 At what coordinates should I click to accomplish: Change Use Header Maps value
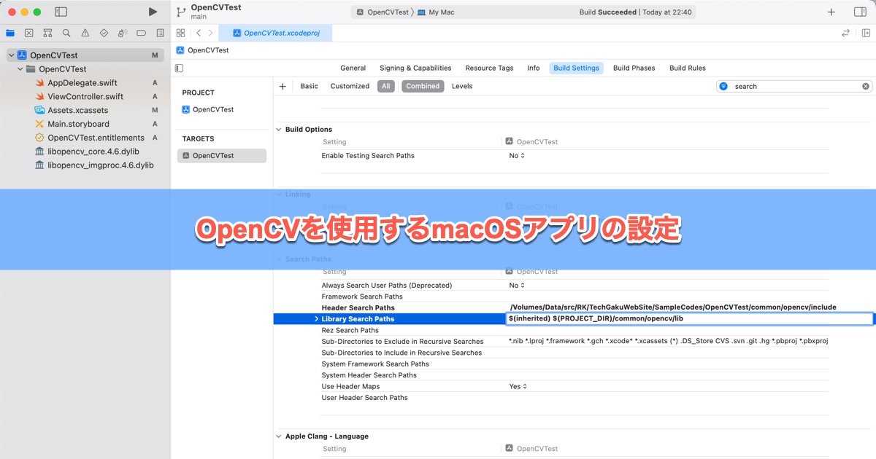click(518, 386)
